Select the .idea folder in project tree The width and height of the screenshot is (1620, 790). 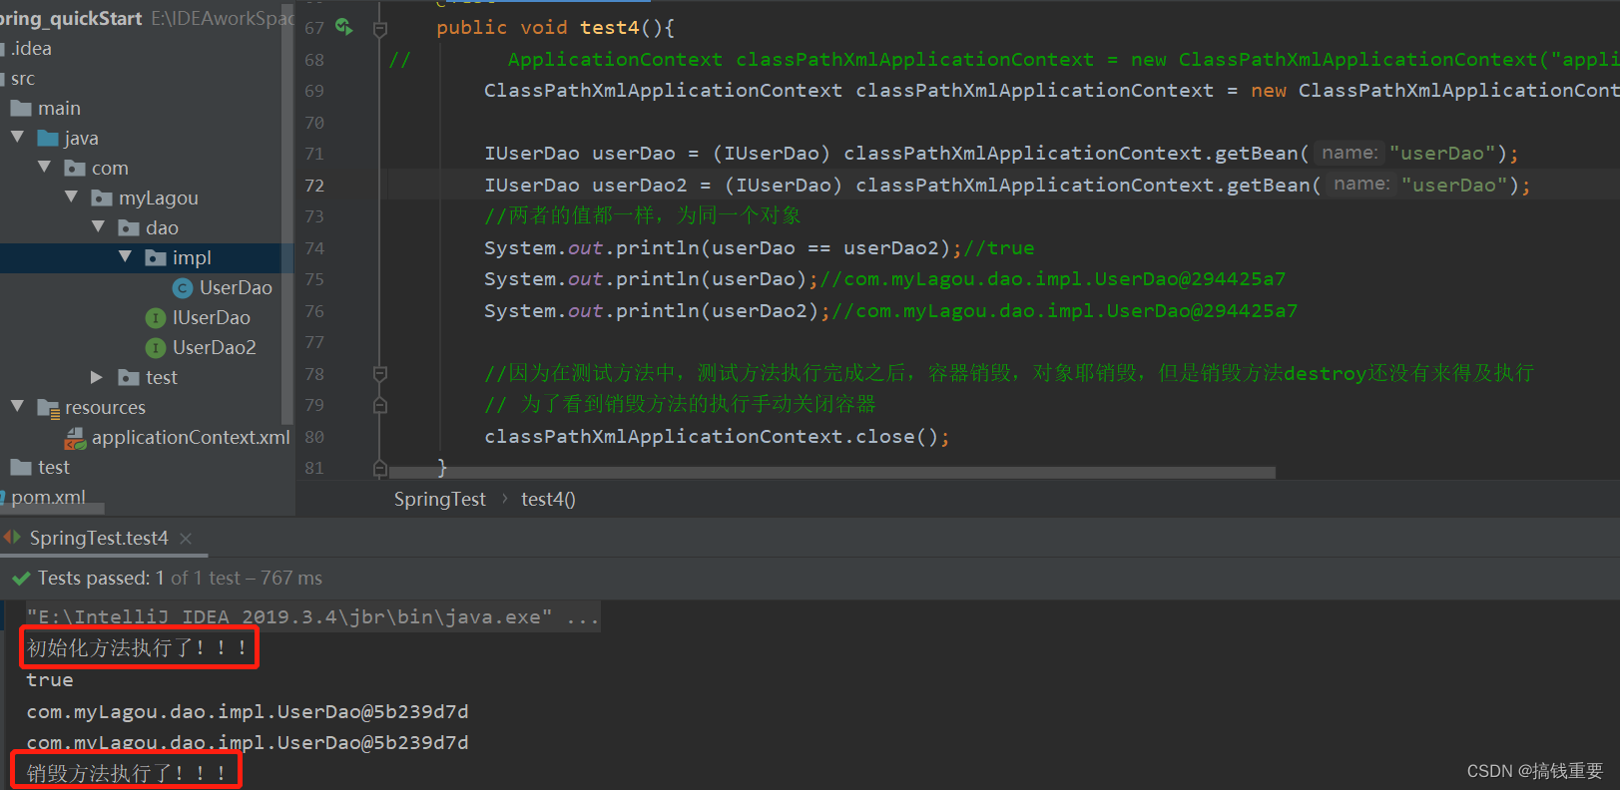31,48
